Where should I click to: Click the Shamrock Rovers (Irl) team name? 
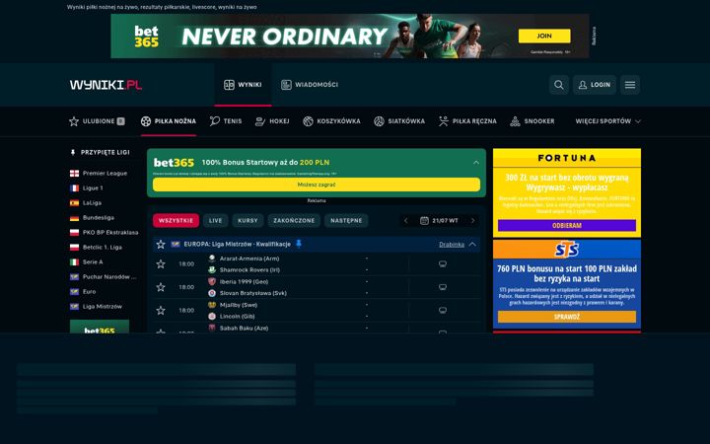pyautogui.click(x=249, y=270)
